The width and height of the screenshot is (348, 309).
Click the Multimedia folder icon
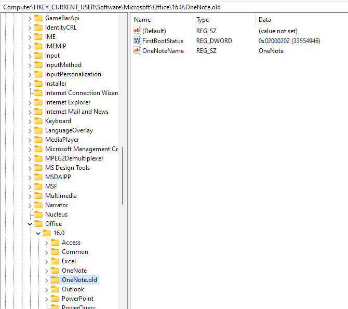(38, 196)
